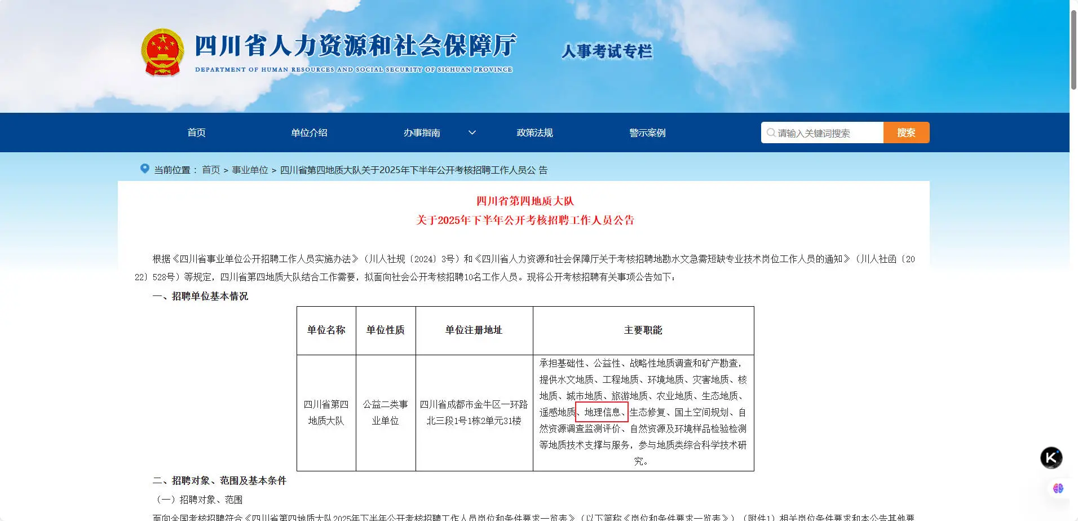This screenshot has width=1078, height=521.
Task: Visit the 警示案例 page
Action: [x=647, y=133]
